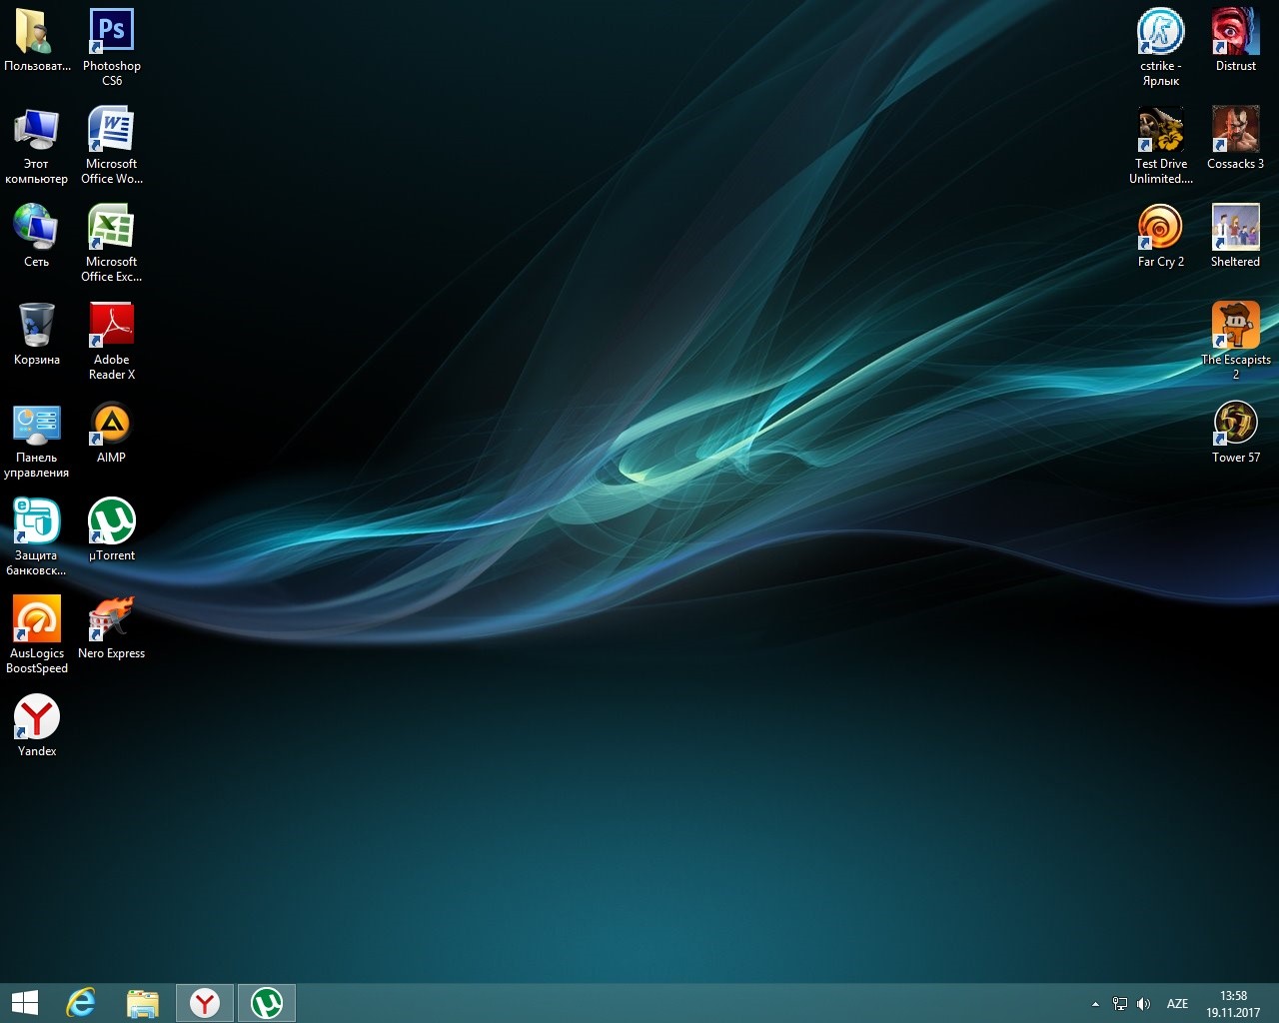The image size is (1279, 1023).
Task: Select the AusLogics BoostSpeed icon
Action: click(37, 619)
